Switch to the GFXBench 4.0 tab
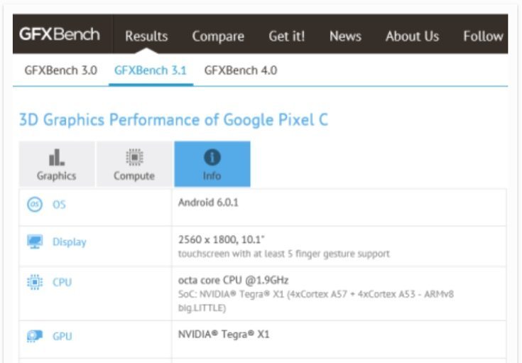Viewport: 522px width, 363px height. 240,70
